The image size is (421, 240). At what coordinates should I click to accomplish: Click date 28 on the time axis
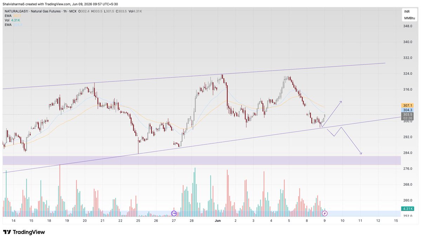[192, 221]
